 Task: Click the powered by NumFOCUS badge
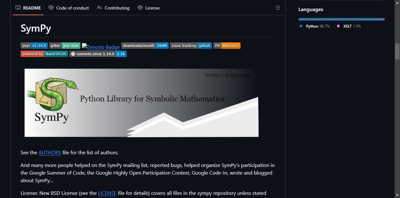tap(44, 54)
